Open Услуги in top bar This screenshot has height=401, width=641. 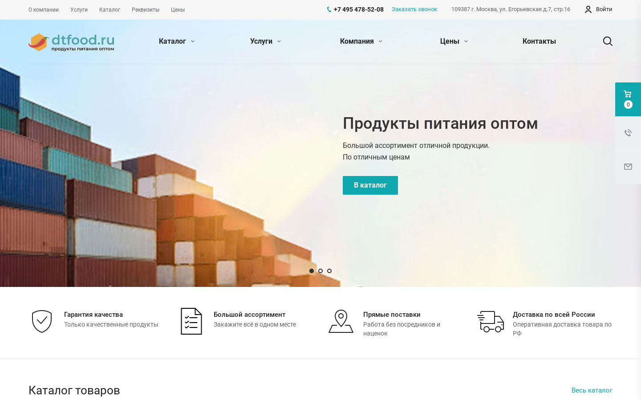[79, 10]
